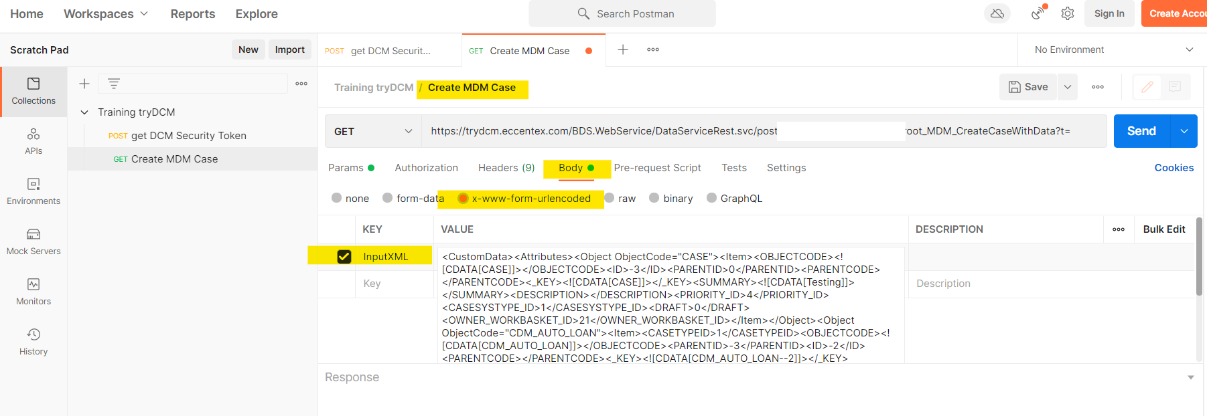Click the Bulk Edit link

(1164, 229)
